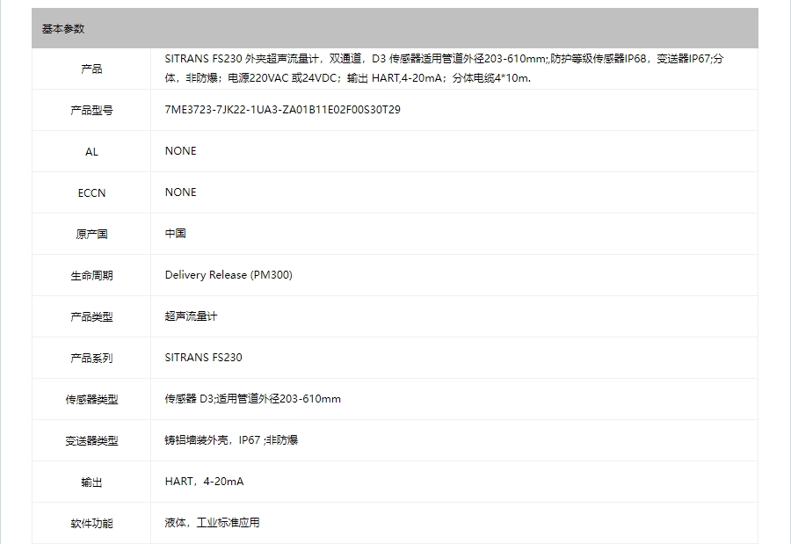The height and width of the screenshot is (544, 791).
Task: Click the 产品系列 row label
Action: pyautogui.click(x=91, y=359)
